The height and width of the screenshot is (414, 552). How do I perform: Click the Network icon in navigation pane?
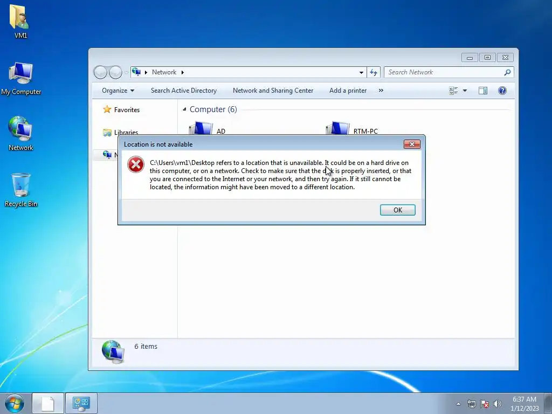pos(107,154)
